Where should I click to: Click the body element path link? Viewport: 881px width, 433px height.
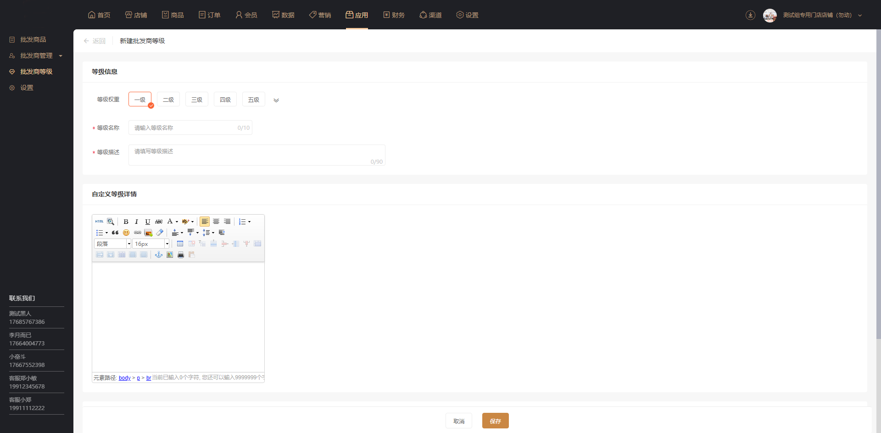click(125, 378)
